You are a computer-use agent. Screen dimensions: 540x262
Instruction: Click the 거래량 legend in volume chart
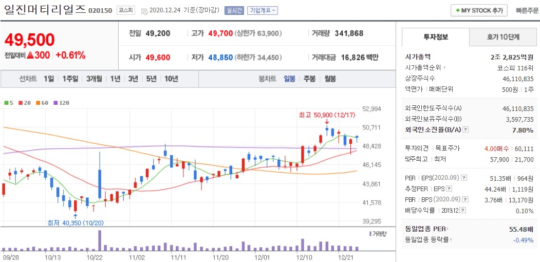click(378, 234)
